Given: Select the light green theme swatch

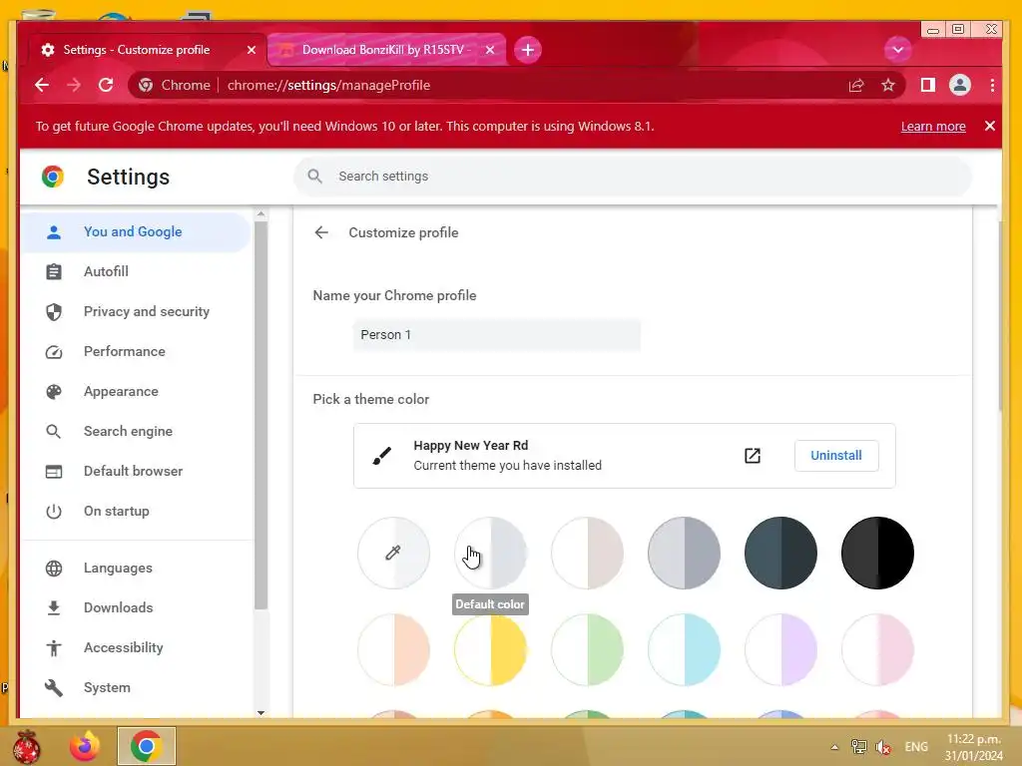Looking at the screenshot, I should point(587,649).
